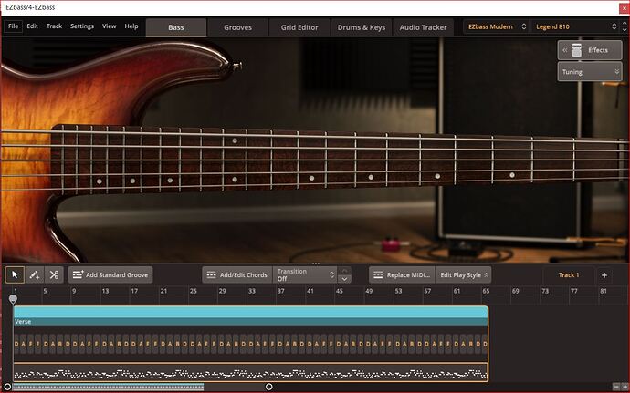Open the Edit menu

click(32, 26)
